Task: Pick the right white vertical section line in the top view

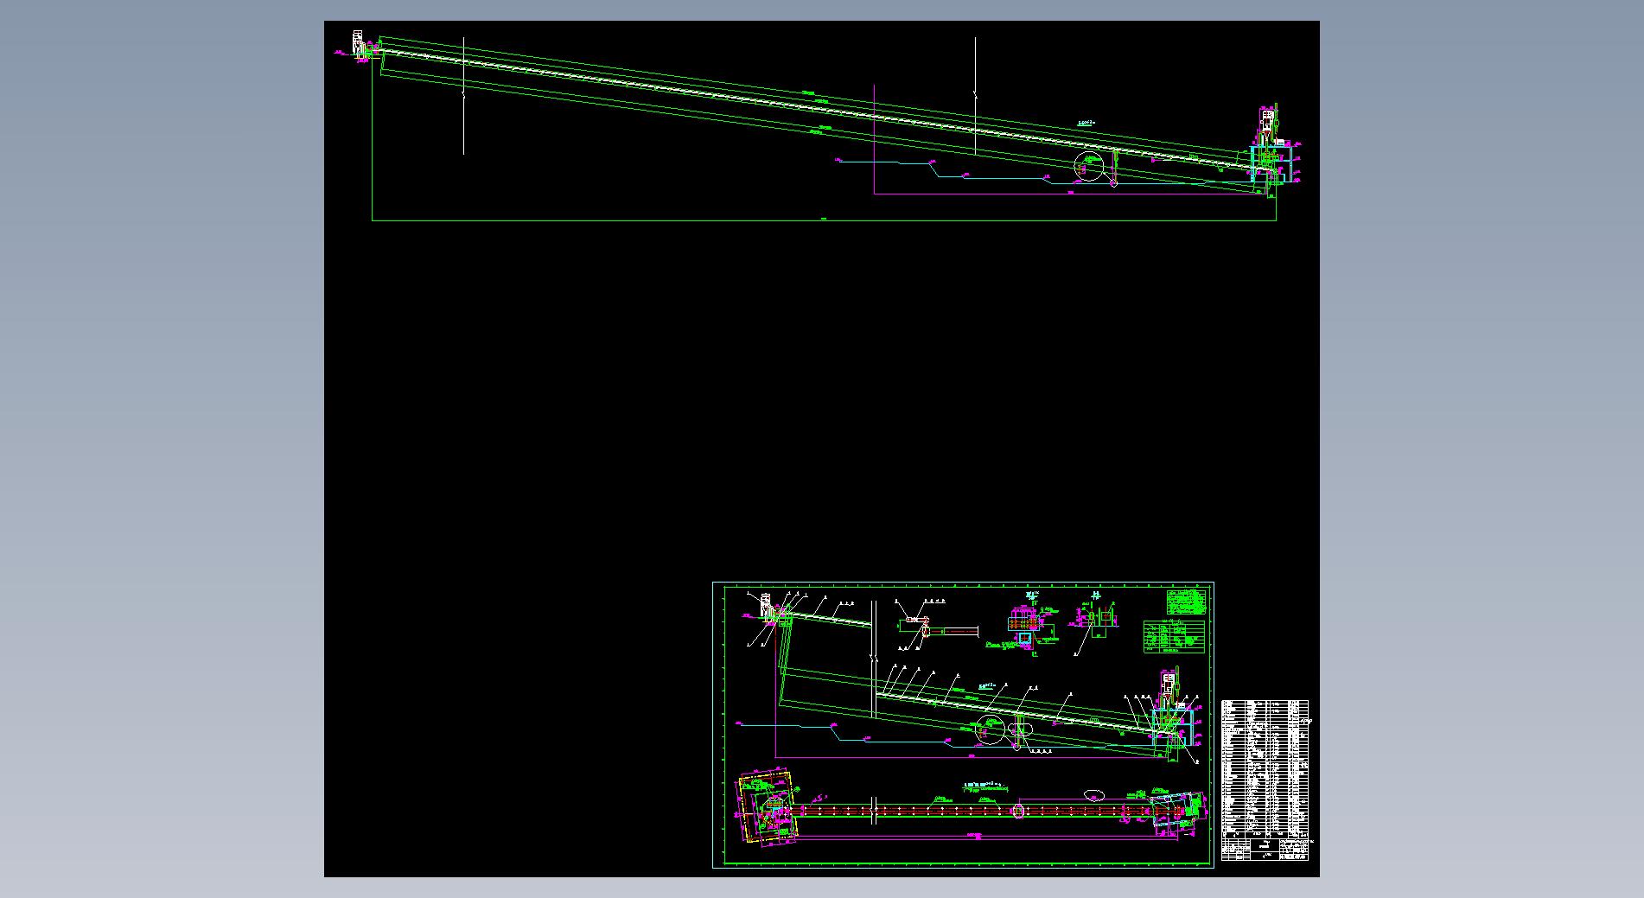Action: tap(976, 95)
